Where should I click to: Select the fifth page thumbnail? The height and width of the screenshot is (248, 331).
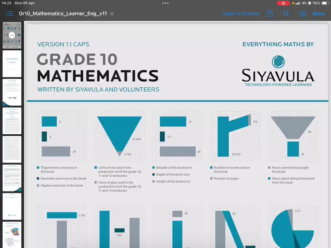[x=12, y=149]
